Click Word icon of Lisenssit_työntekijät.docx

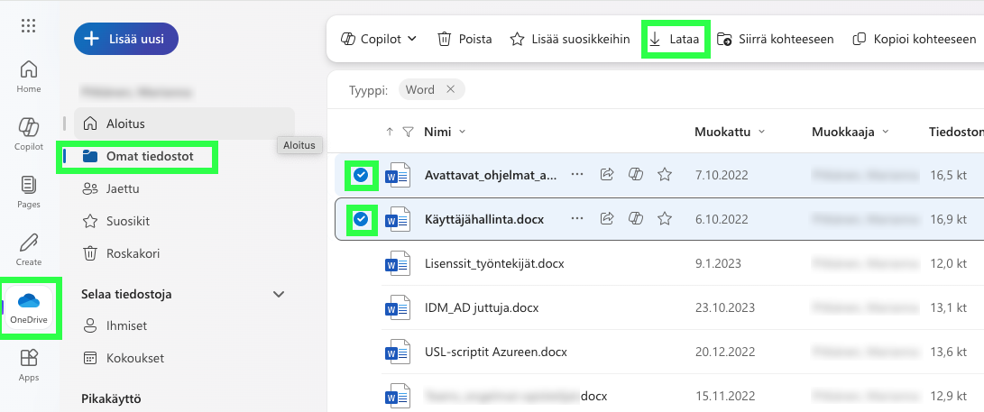click(397, 263)
